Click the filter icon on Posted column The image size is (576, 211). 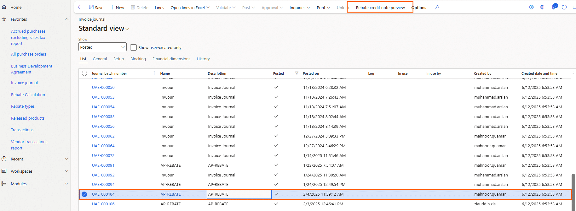297,73
